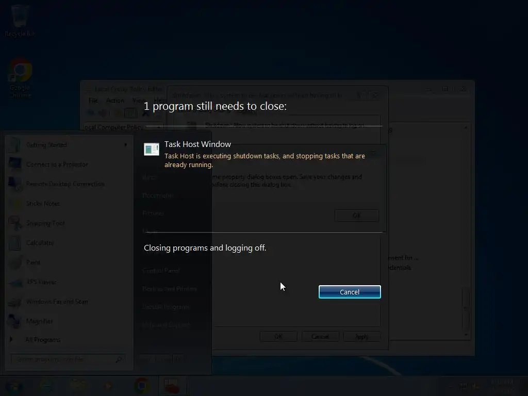Image resolution: width=528 pixels, height=396 pixels.
Task: Expand All Programs list
Action: 43,340
